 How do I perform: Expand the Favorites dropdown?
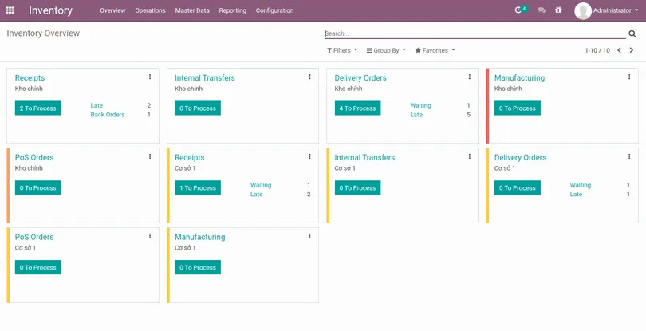tap(435, 50)
